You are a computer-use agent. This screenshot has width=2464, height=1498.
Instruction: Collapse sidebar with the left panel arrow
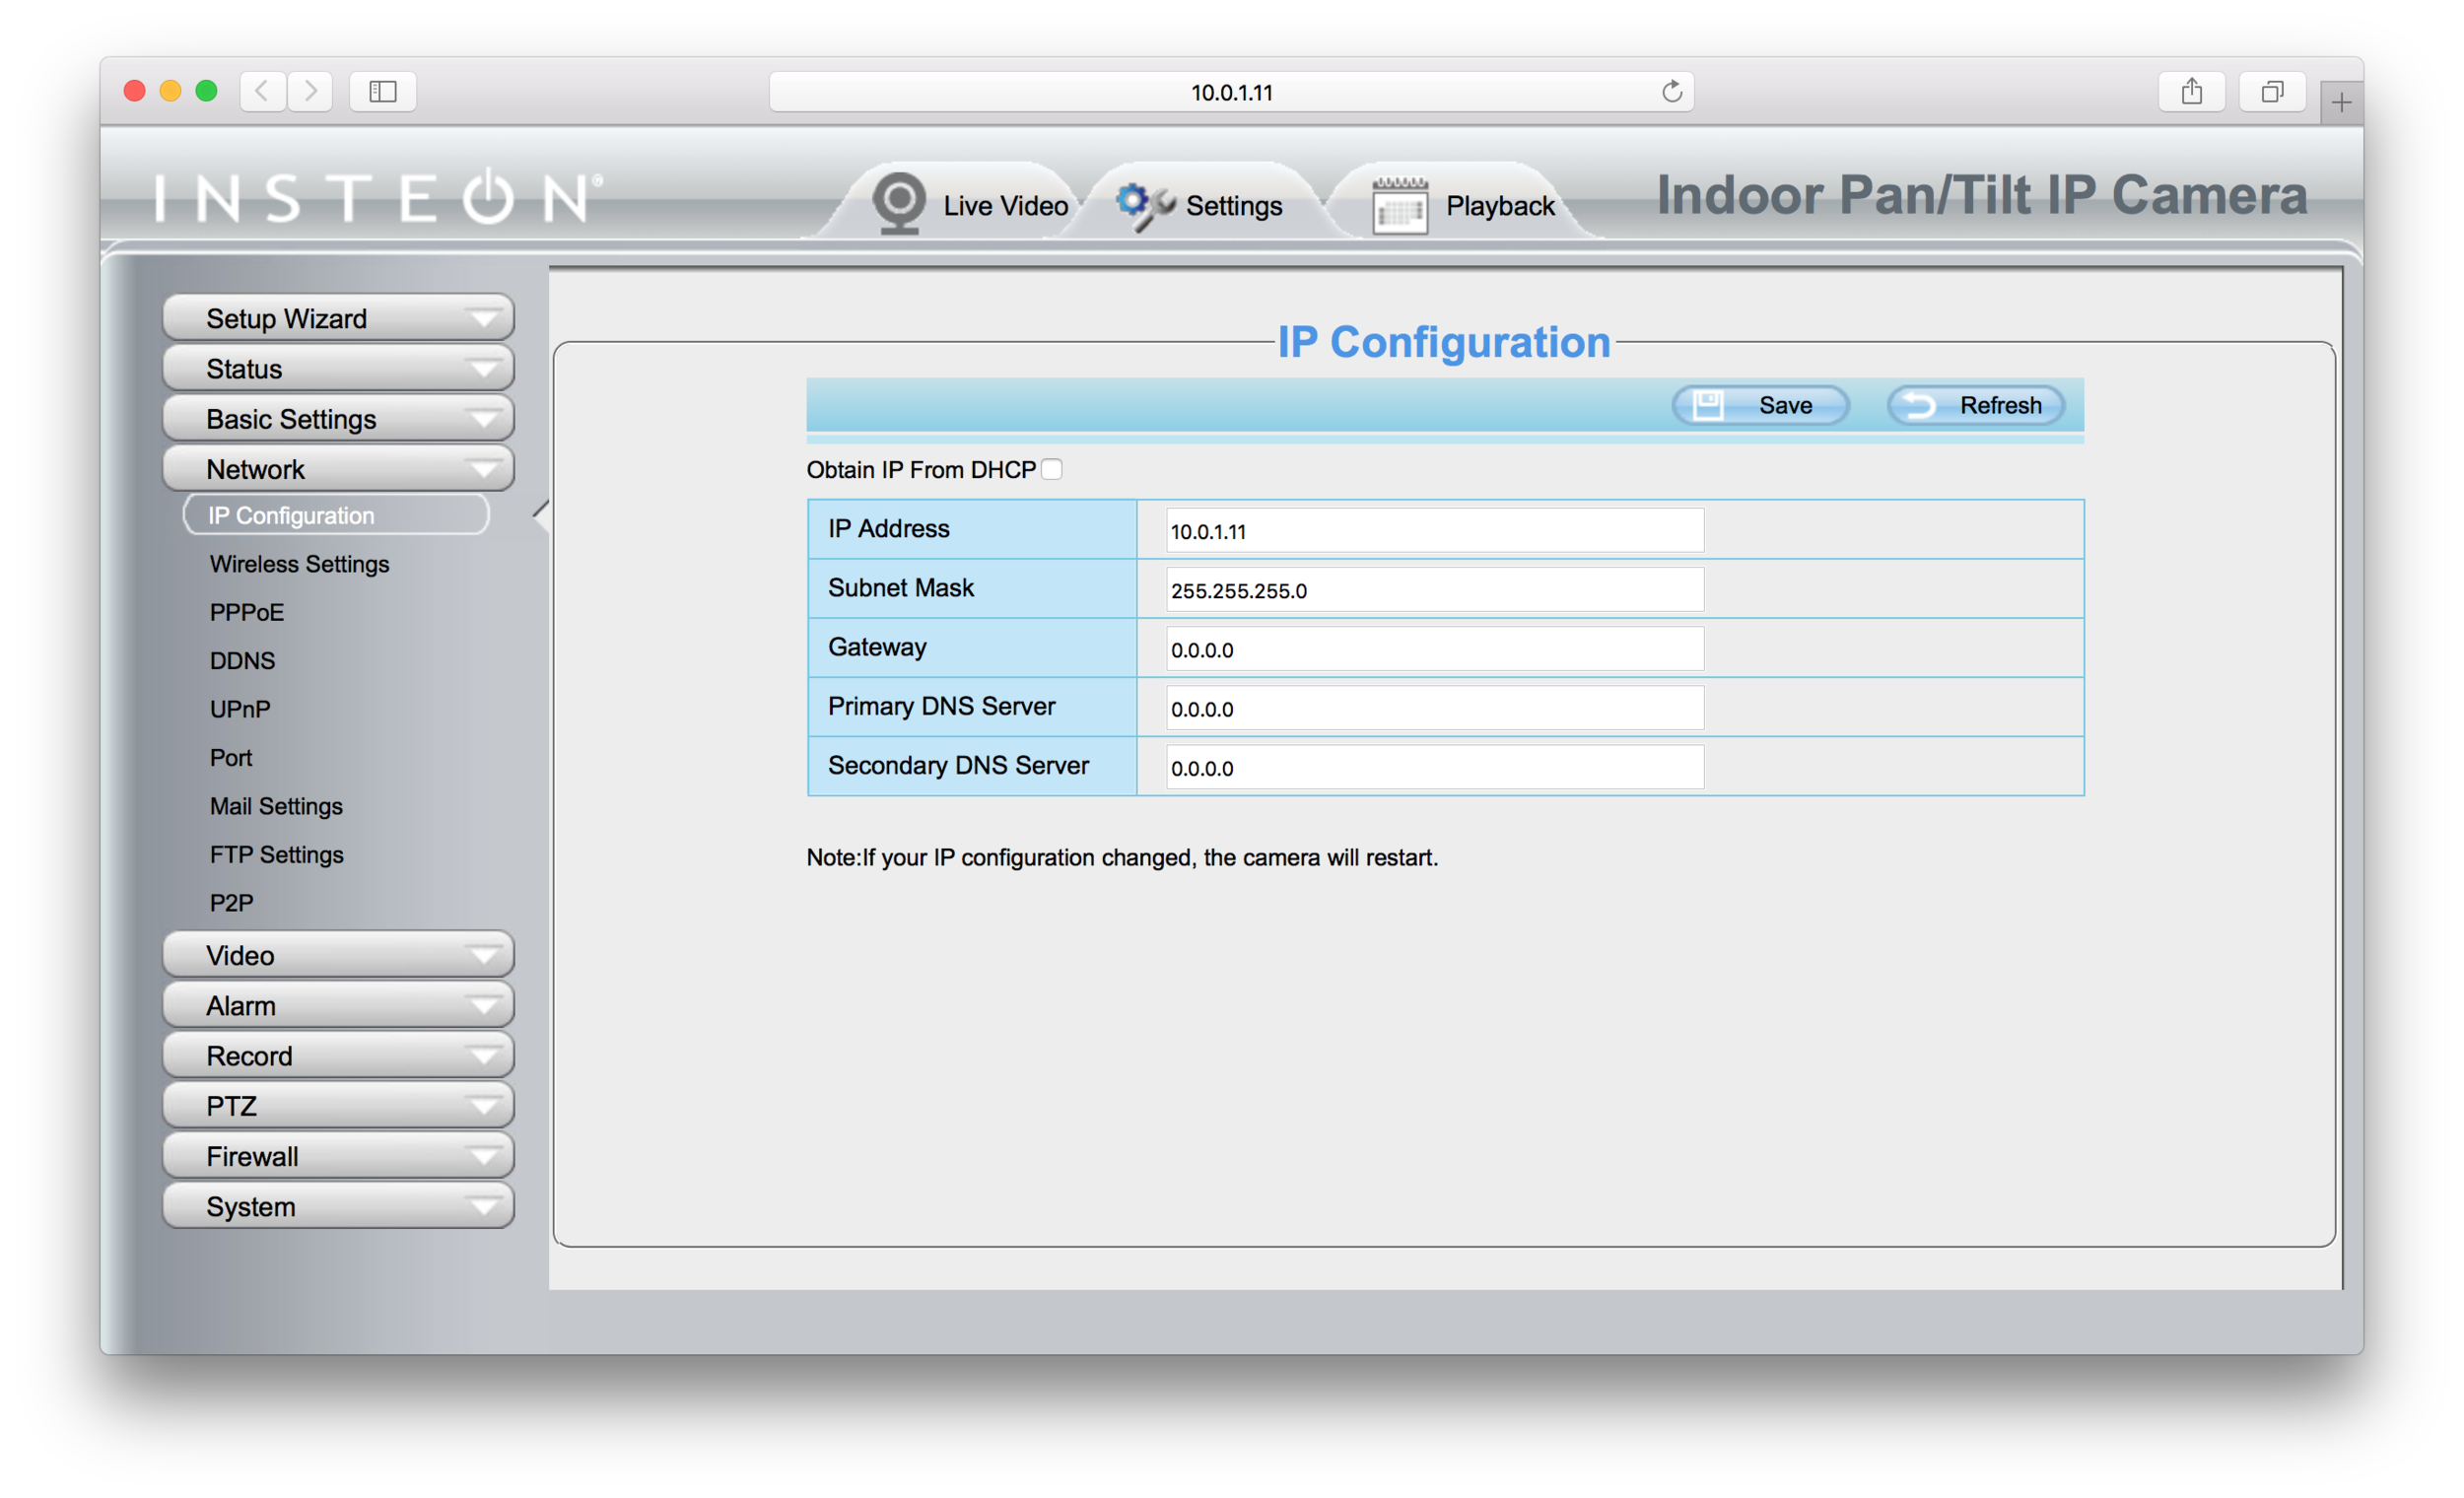(x=541, y=515)
